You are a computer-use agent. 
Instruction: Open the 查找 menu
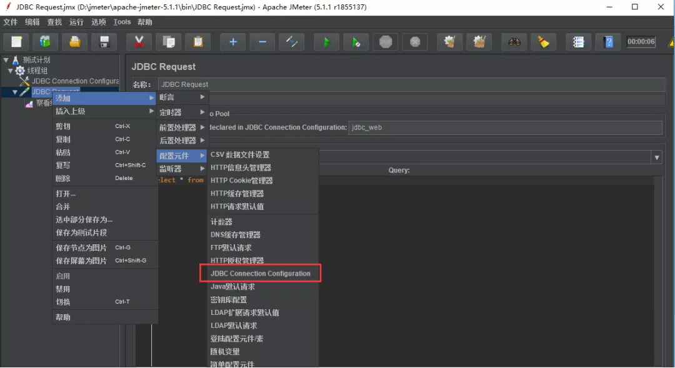click(x=54, y=22)
